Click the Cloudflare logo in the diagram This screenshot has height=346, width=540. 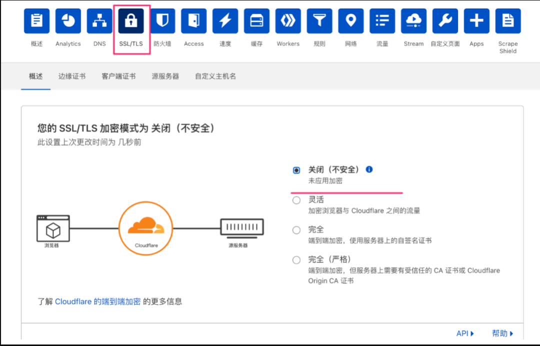pos(145,228)
